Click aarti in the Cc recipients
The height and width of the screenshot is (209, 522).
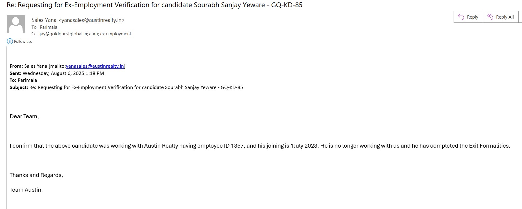tap(94, 34)
